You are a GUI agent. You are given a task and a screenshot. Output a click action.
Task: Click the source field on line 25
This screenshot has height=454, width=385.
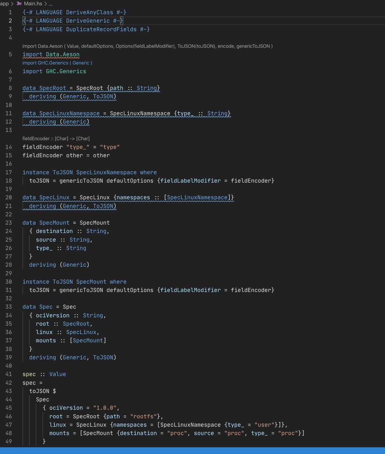[46, 240]
